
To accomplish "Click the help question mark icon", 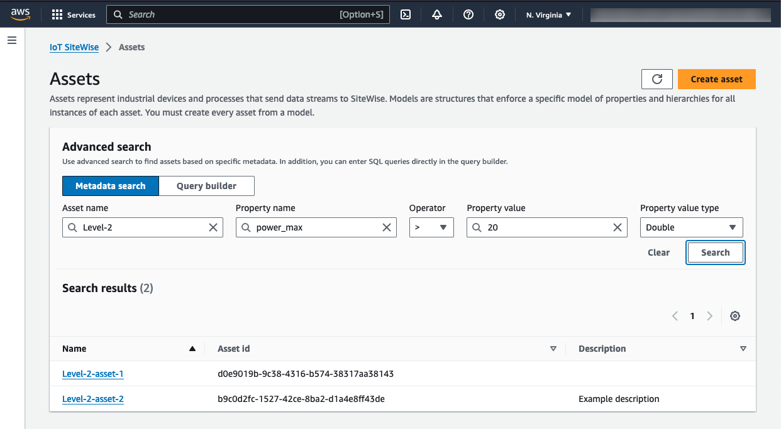I will [468, 14].
